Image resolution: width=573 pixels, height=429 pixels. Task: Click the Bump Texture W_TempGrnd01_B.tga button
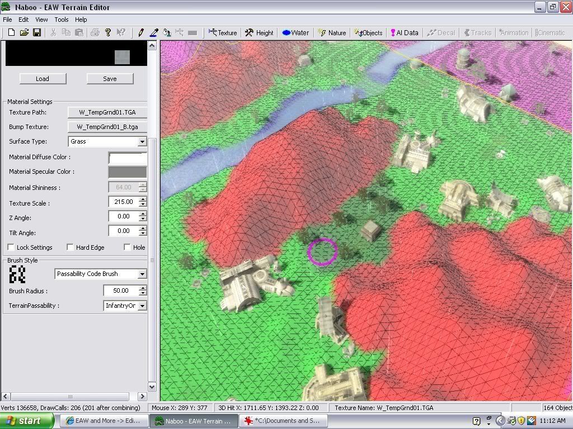click(x=107, y=127)
